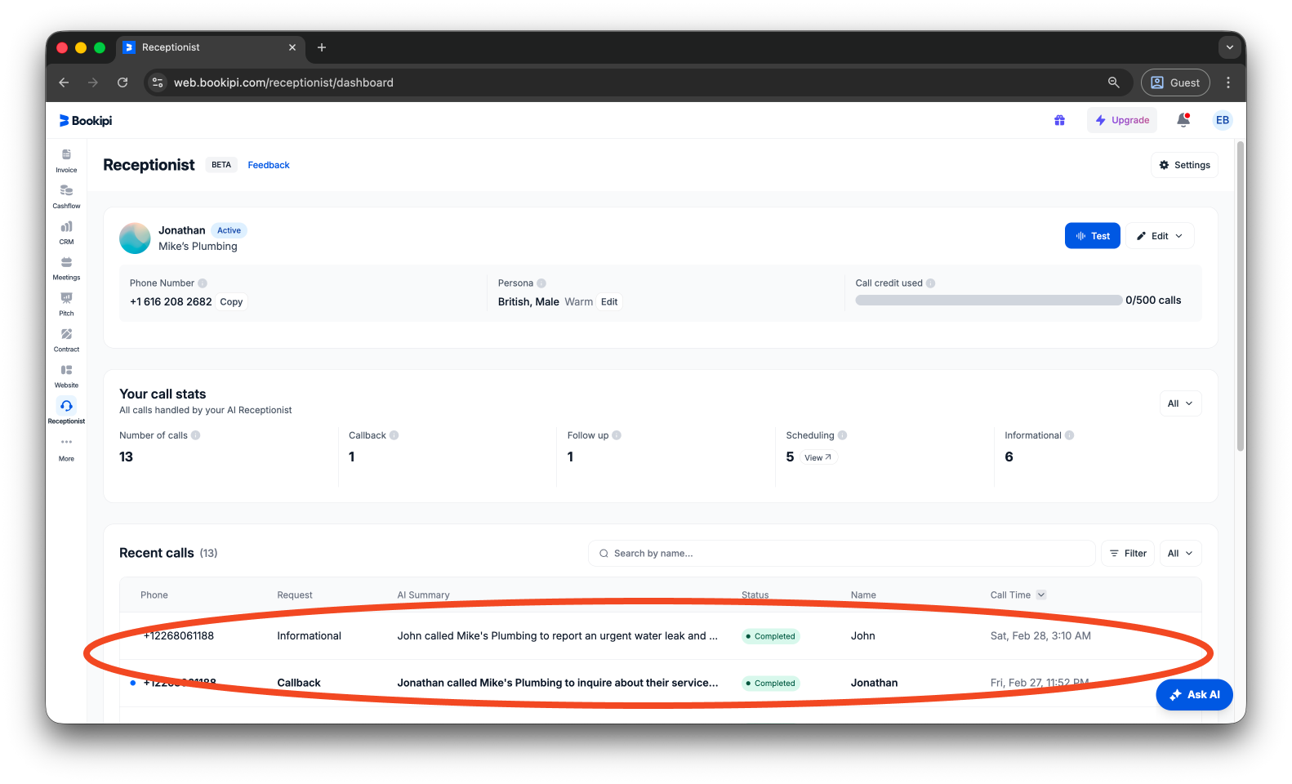Open the Guest profile button
1292x784 pixels.
(x=1175, y=82)
